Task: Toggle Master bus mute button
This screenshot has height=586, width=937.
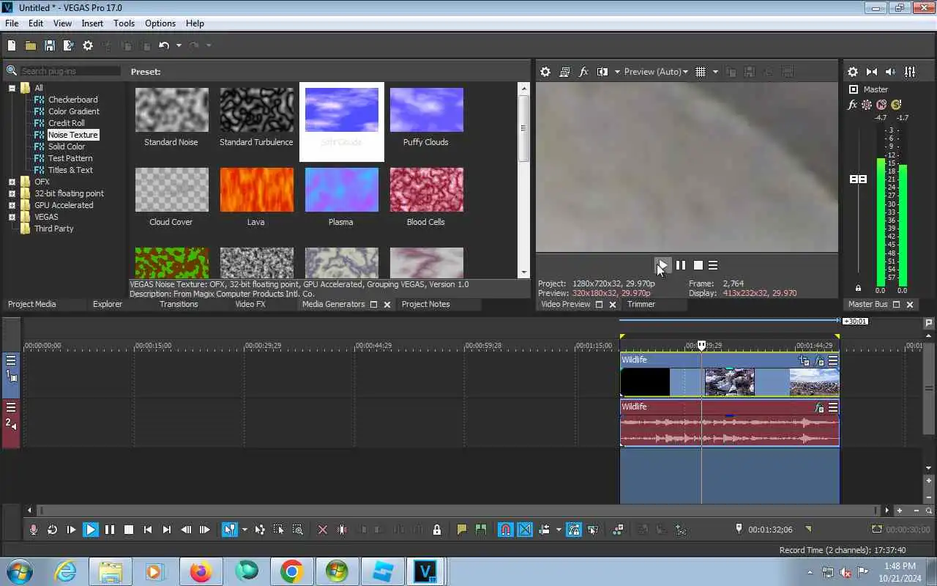Action: pos(881,105)
